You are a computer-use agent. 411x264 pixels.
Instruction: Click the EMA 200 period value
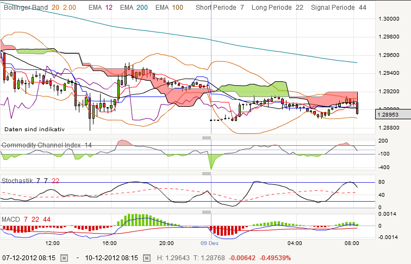tap(142, 8)
